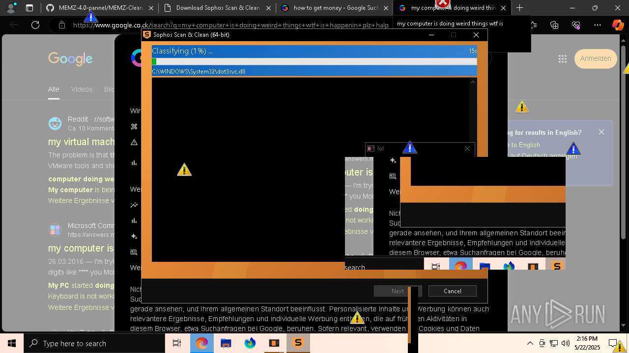Image resolution: width=629 pixels, height=353 pixels.
Task: Open the tab actions menu icon
Action: tap(29, 8)
